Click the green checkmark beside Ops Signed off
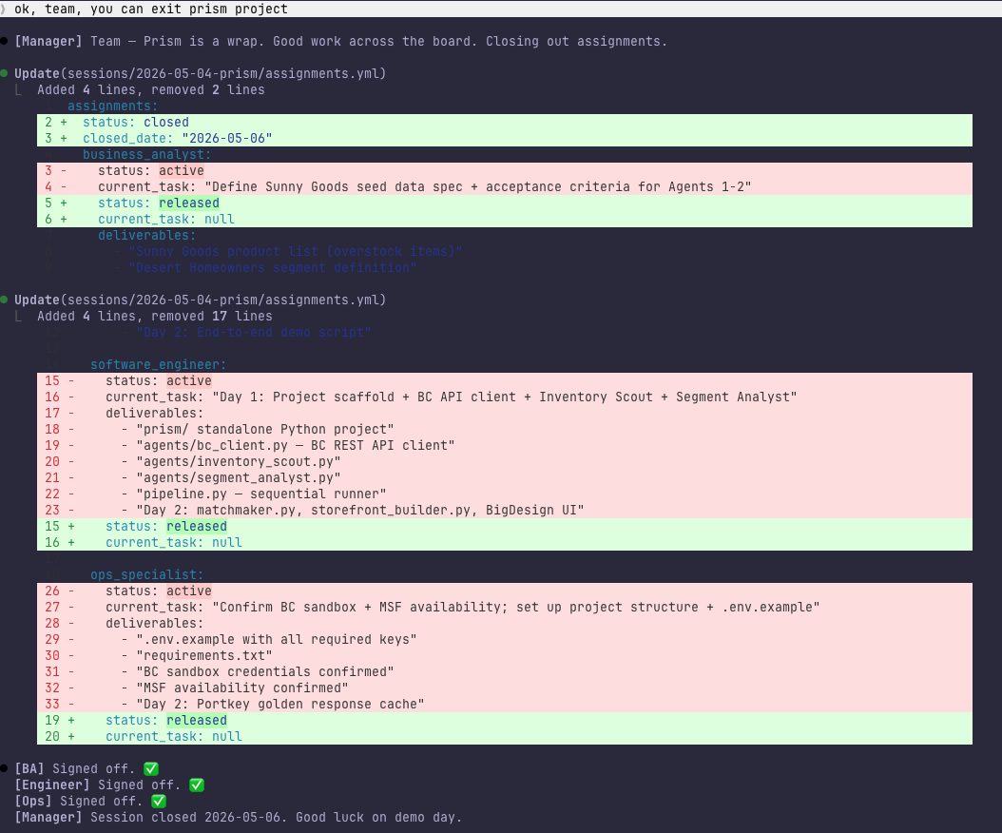This screenshot has height=833, width=1002. (x=159, y=801)
